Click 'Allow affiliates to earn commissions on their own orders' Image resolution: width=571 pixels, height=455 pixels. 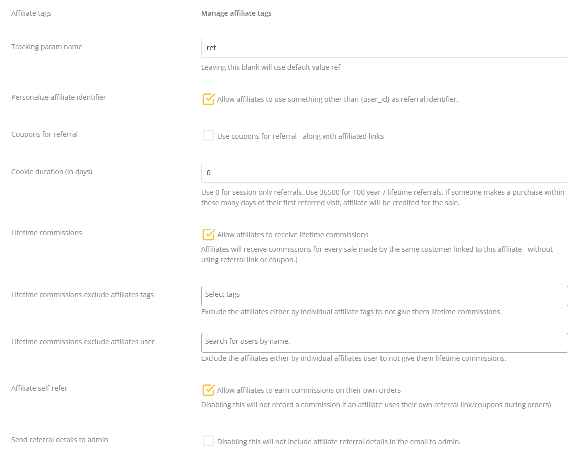(x=308, y=390)
